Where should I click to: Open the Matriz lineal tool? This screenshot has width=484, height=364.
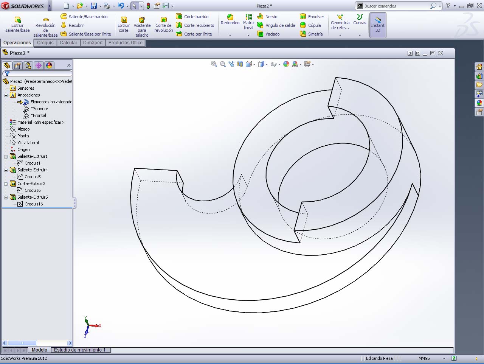click(x=248, y=22)
